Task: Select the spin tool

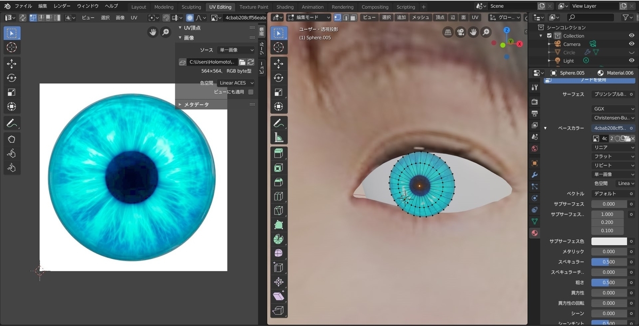Action: [278, 239]
